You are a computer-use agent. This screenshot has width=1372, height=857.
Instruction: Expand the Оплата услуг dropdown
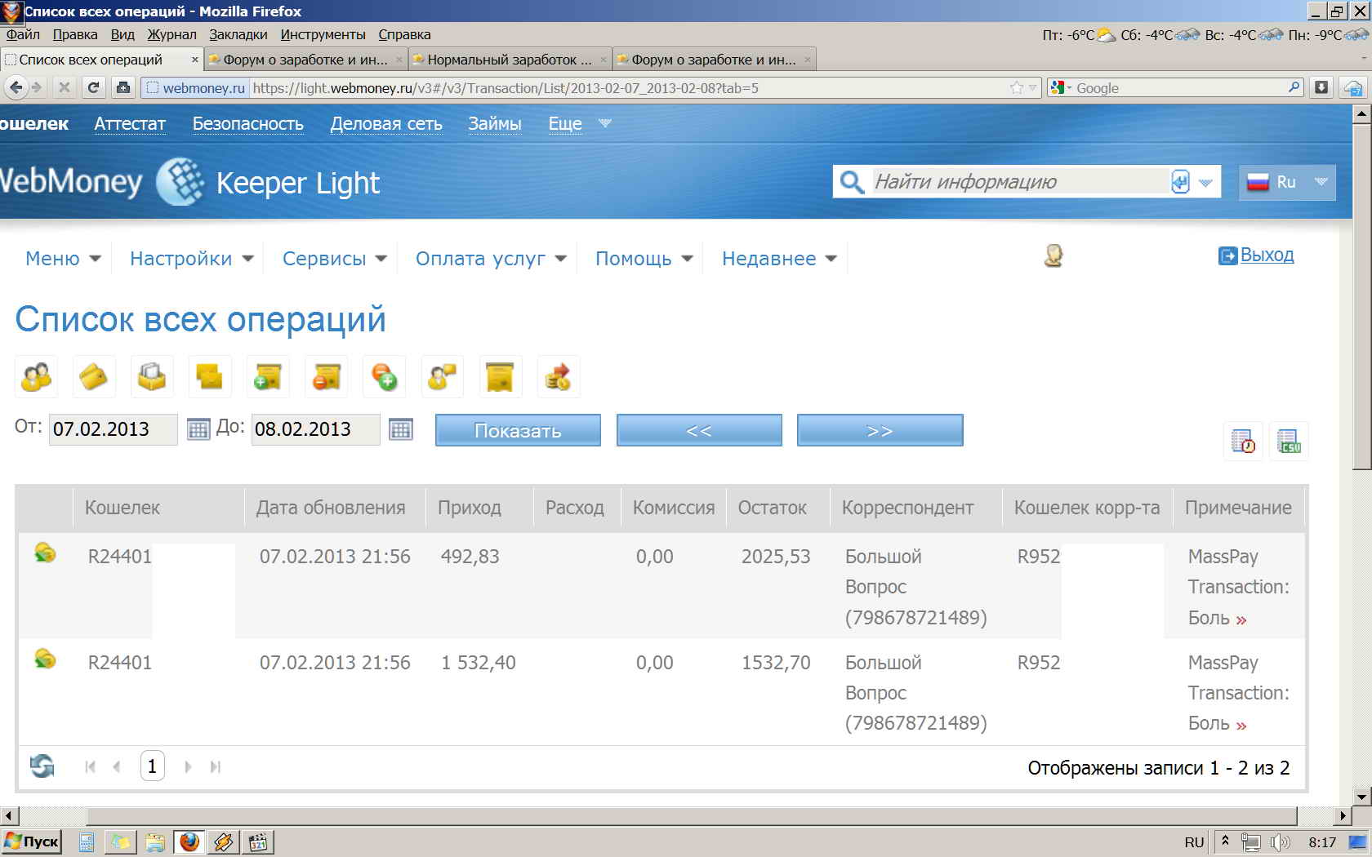pos(490,259)
